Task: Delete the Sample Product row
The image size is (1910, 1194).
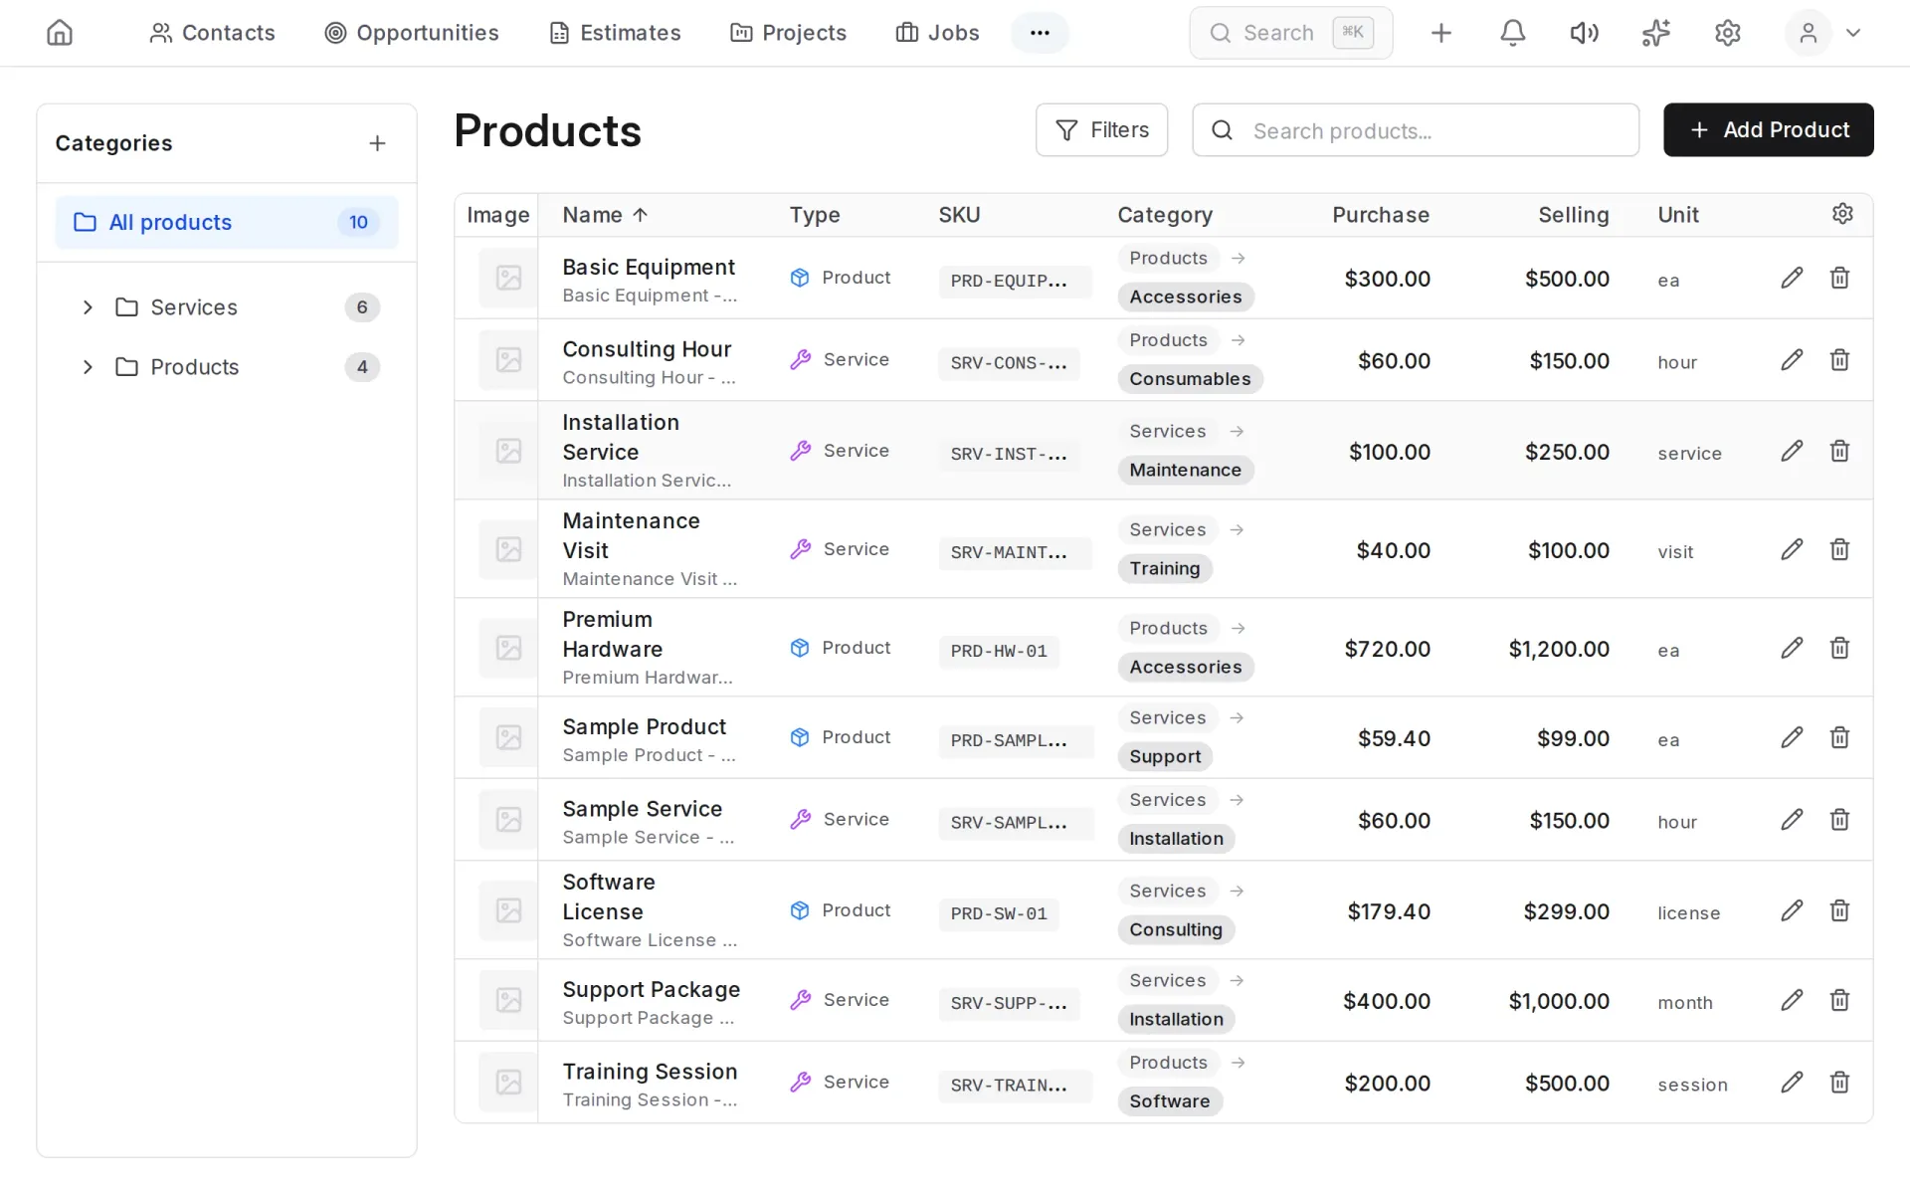Action: click(x=1839, y=737)
